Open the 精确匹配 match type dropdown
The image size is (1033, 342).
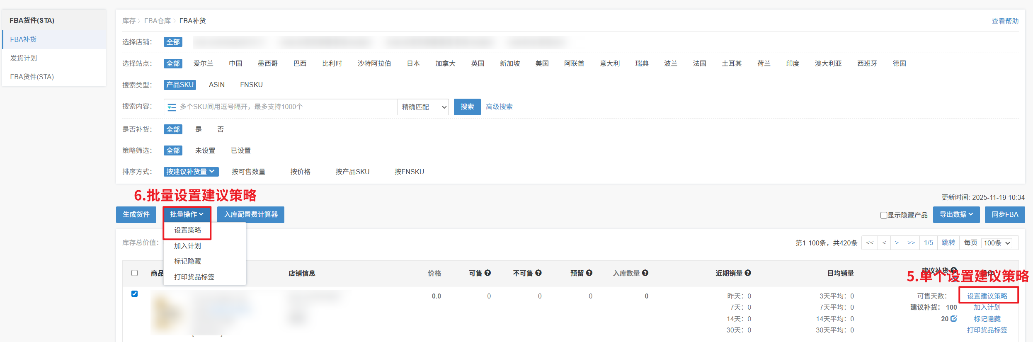coord(423,107)
